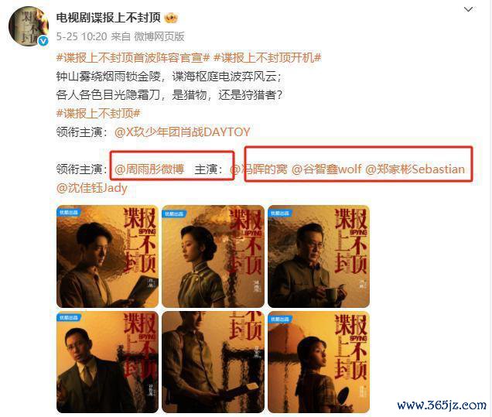View the first poster with man reading

click(x=108, y=256)
